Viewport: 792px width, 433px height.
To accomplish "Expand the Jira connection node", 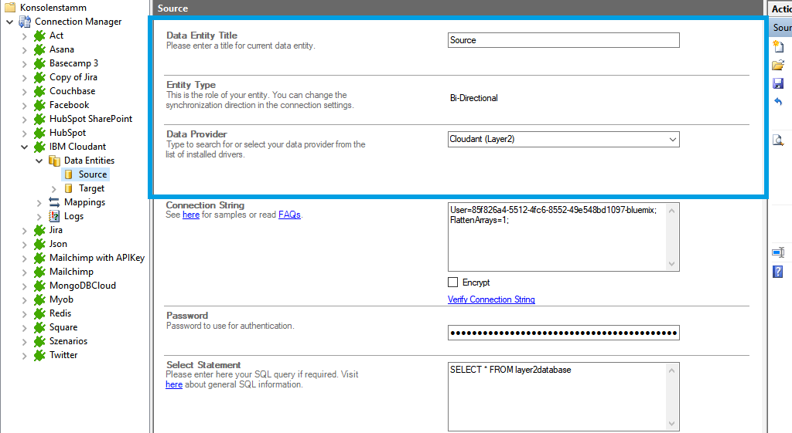I will [x=24, y=230].
